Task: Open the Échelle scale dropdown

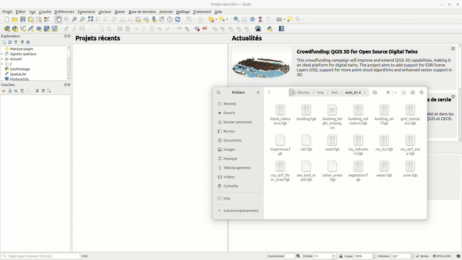Action: pos(334,256)
